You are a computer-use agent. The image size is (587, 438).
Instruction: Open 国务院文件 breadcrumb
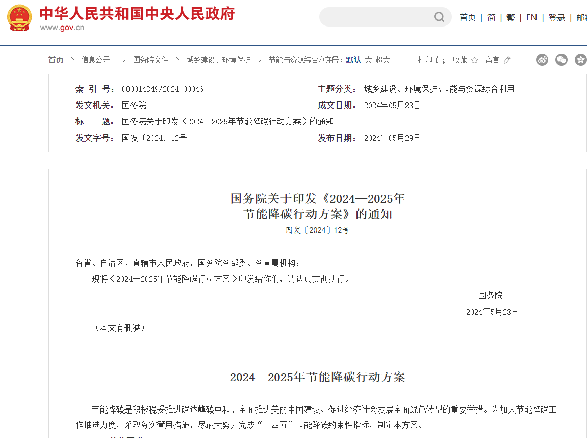click(150, 60)
